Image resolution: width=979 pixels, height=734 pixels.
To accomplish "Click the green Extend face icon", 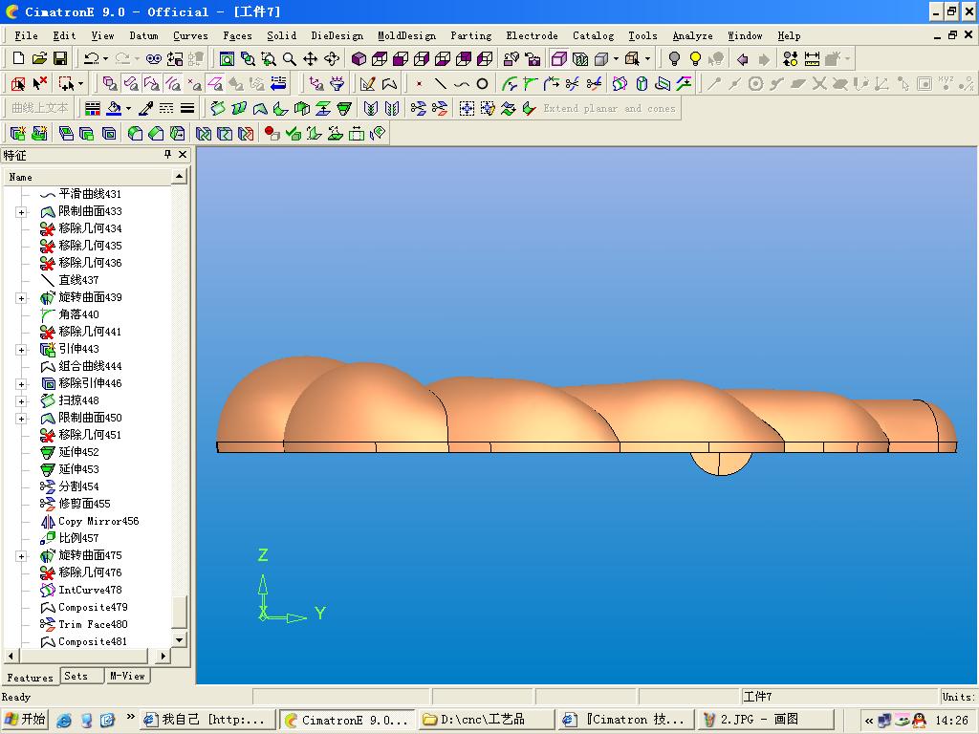I will tap(344, 109).
